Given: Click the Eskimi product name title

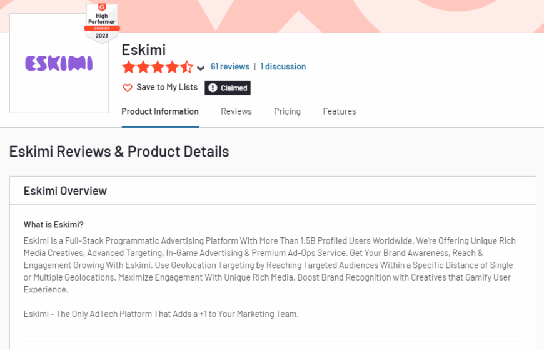Looking at the screenshot, I should coord(143,49).
